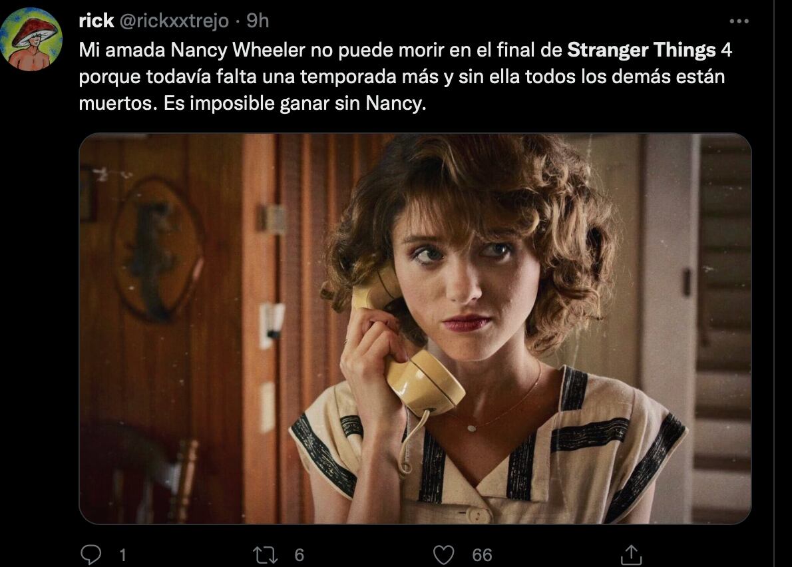Click the bold Stranger Things text
Image resolution: width=792 pixels, height=567 pixels.
point(641,50)
